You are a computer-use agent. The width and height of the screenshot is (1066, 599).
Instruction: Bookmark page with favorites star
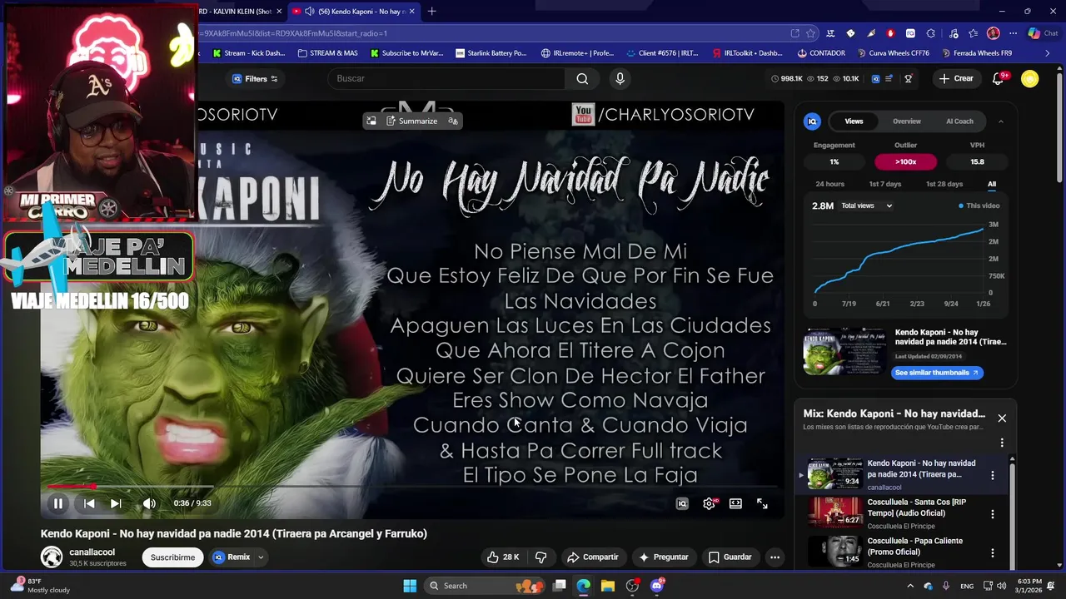810,33
